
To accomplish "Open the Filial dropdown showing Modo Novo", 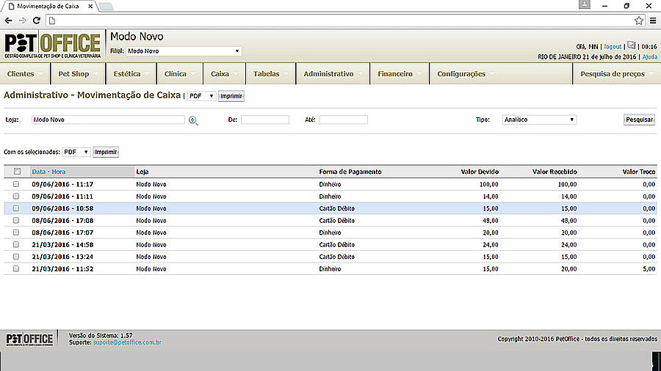I will [x=184, y=51].
